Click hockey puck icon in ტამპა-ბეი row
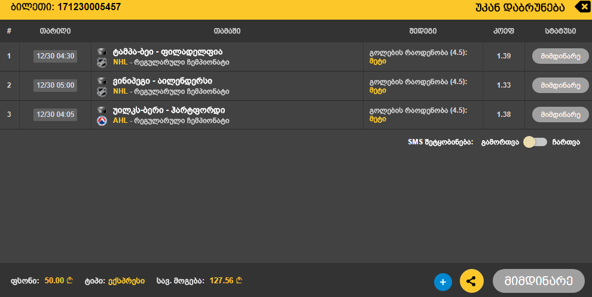The image size is (592, 297). (102, 51)
